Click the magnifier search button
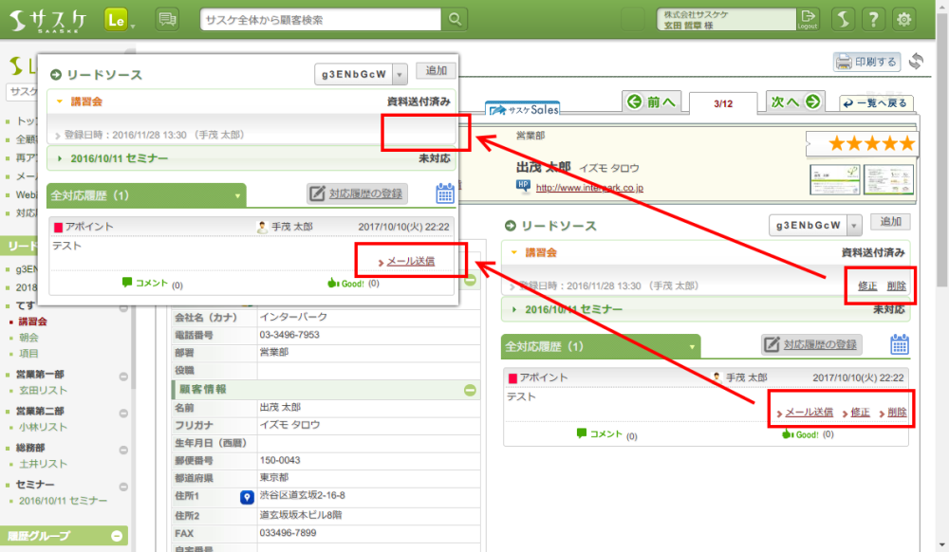The width and height of the screenshot is (949, 552). (455, 19)
